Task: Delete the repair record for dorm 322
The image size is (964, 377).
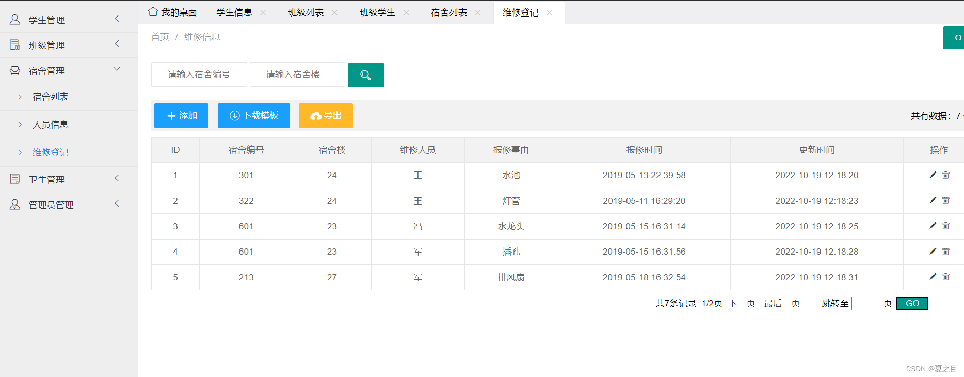Action: pos(946,200)
